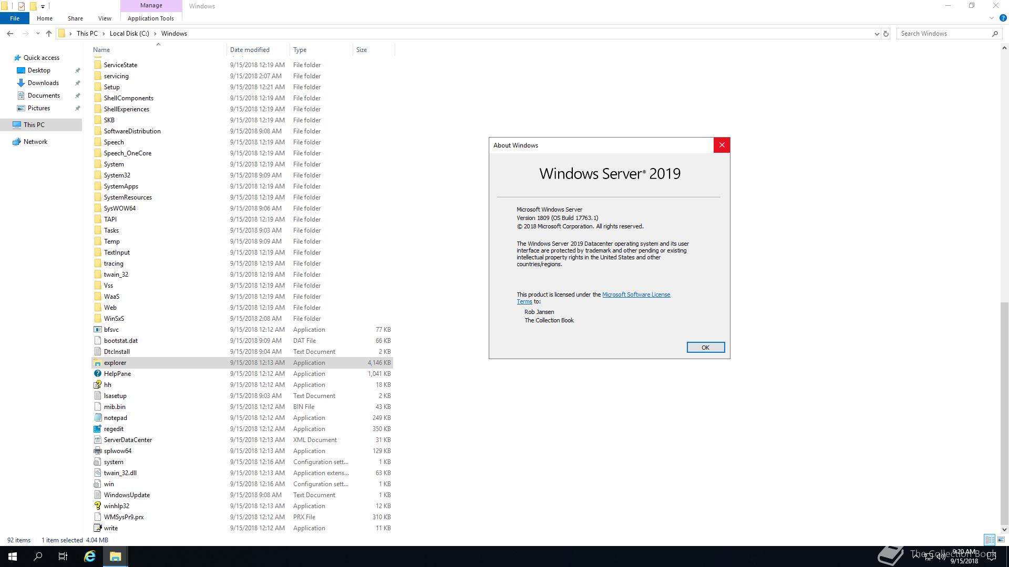The height and width of the screenshot is (567, 1009).
Task: Expand chevron after This PC in address bar
Action: (104, 34)
